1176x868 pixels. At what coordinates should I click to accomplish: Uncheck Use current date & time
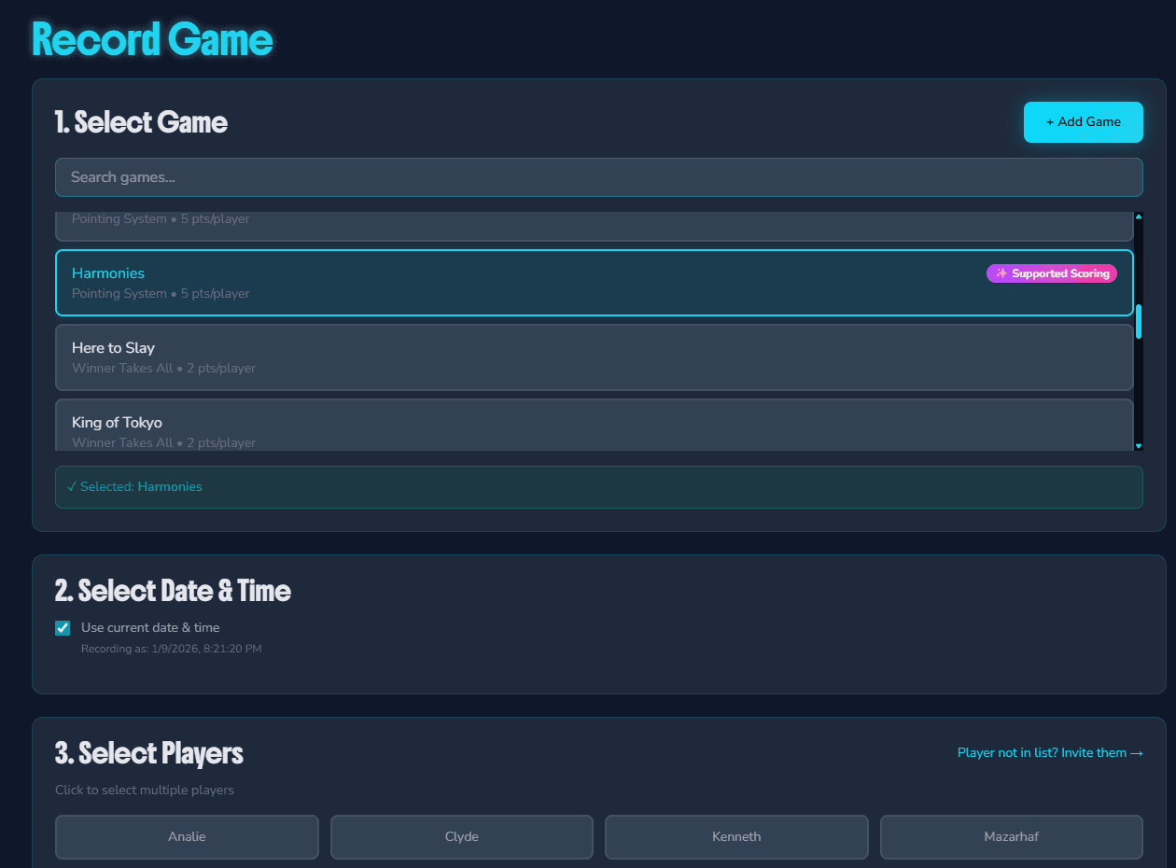[x=62, y=627]
